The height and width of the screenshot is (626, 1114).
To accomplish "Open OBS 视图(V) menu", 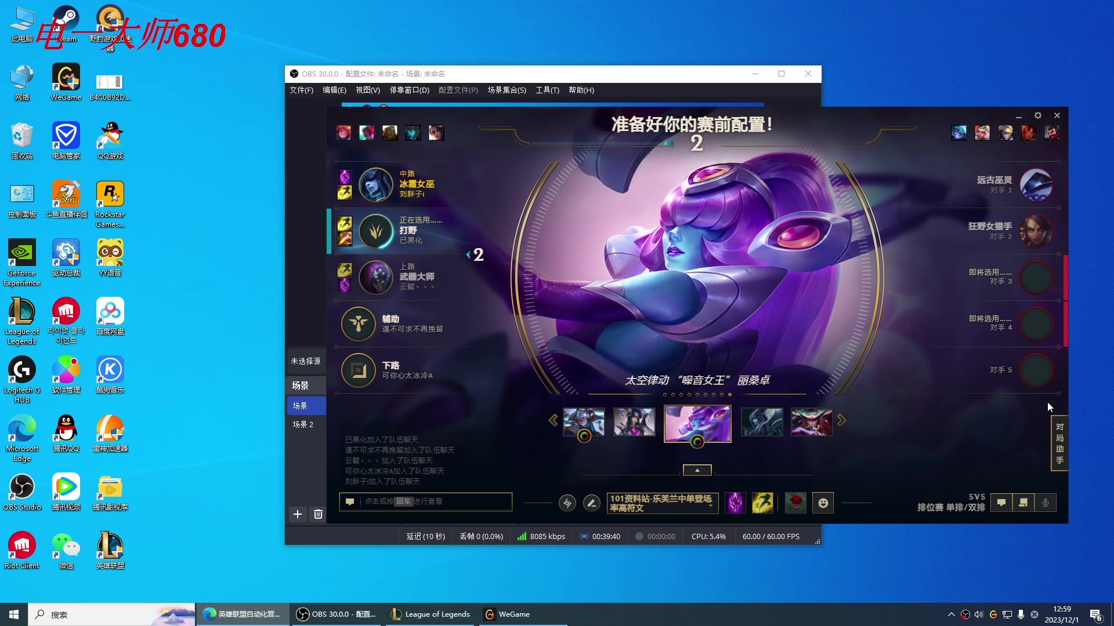I will (x=368, y=90).
